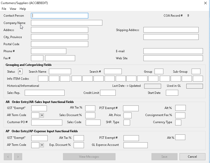Click the Status field showing A
210x163 pixels.
click(20, 71)
